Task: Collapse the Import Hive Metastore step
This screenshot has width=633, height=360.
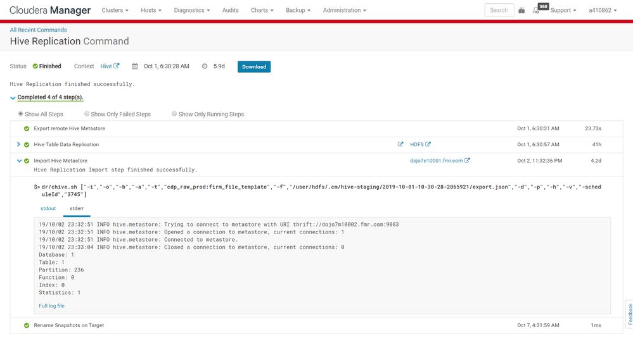Action: (x=19, y=161)
